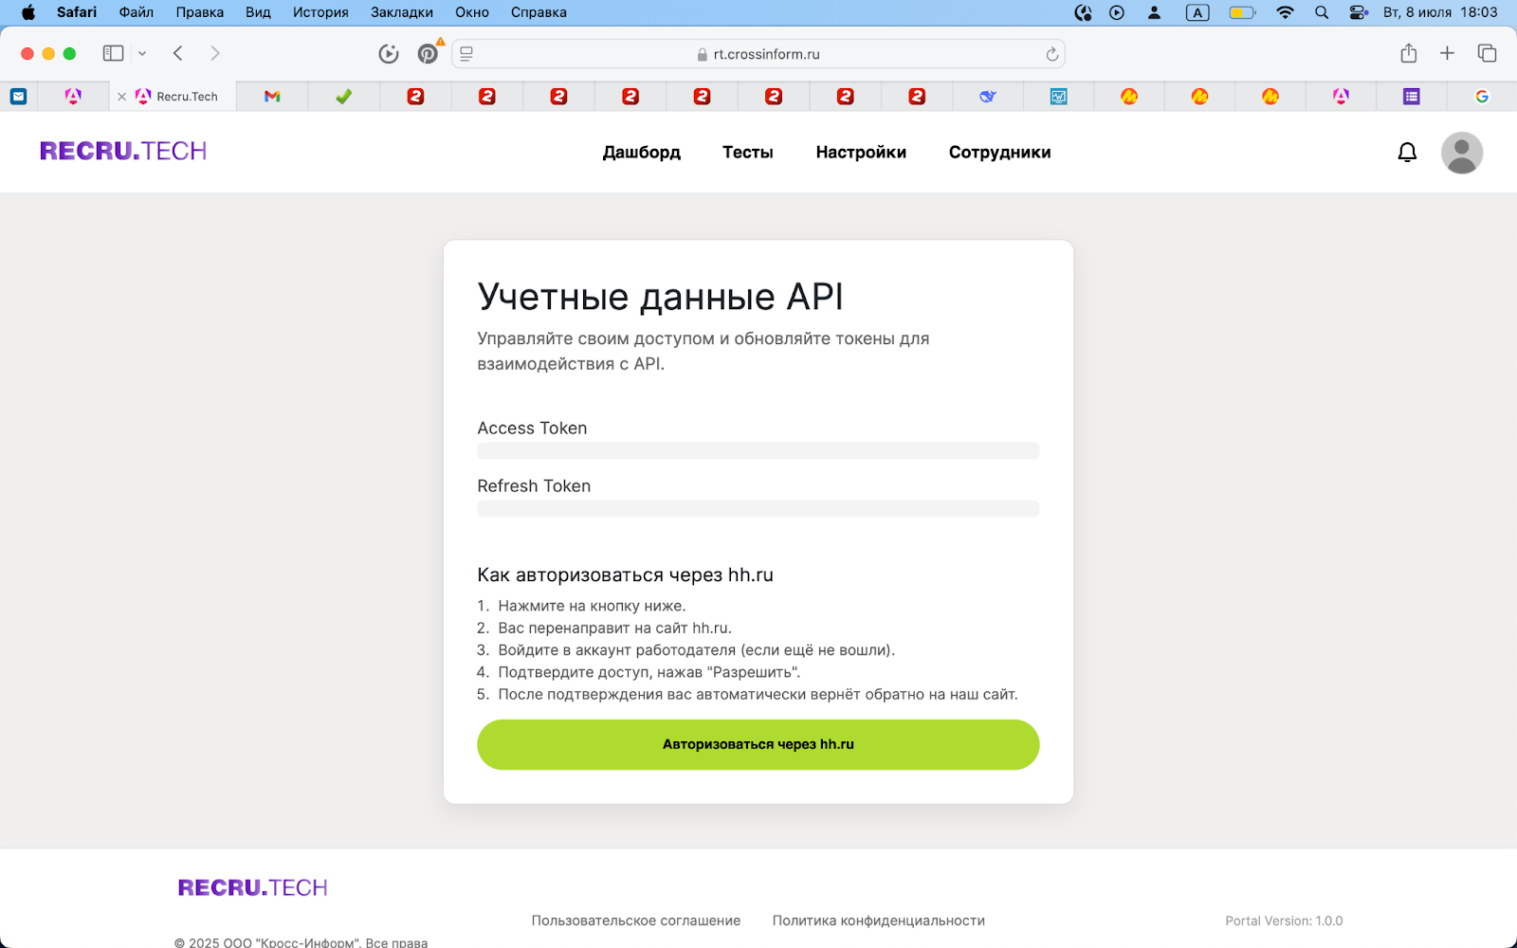Screen dimensions: 1517x948
Task: Open the Сотрудники page
Action: [x=1000, y=153]
